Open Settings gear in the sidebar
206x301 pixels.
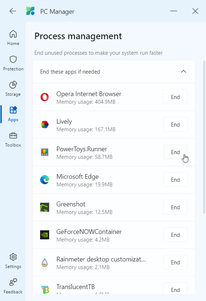pos(13,261)
